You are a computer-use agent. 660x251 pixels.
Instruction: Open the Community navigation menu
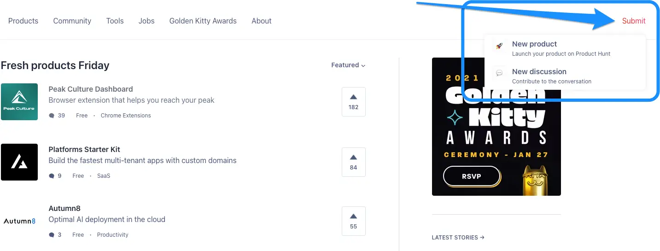click(x=72, y=21)
